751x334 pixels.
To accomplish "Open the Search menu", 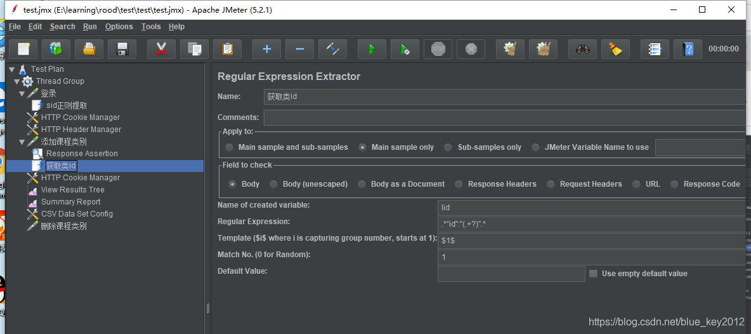I will click(x=62, y=27).
